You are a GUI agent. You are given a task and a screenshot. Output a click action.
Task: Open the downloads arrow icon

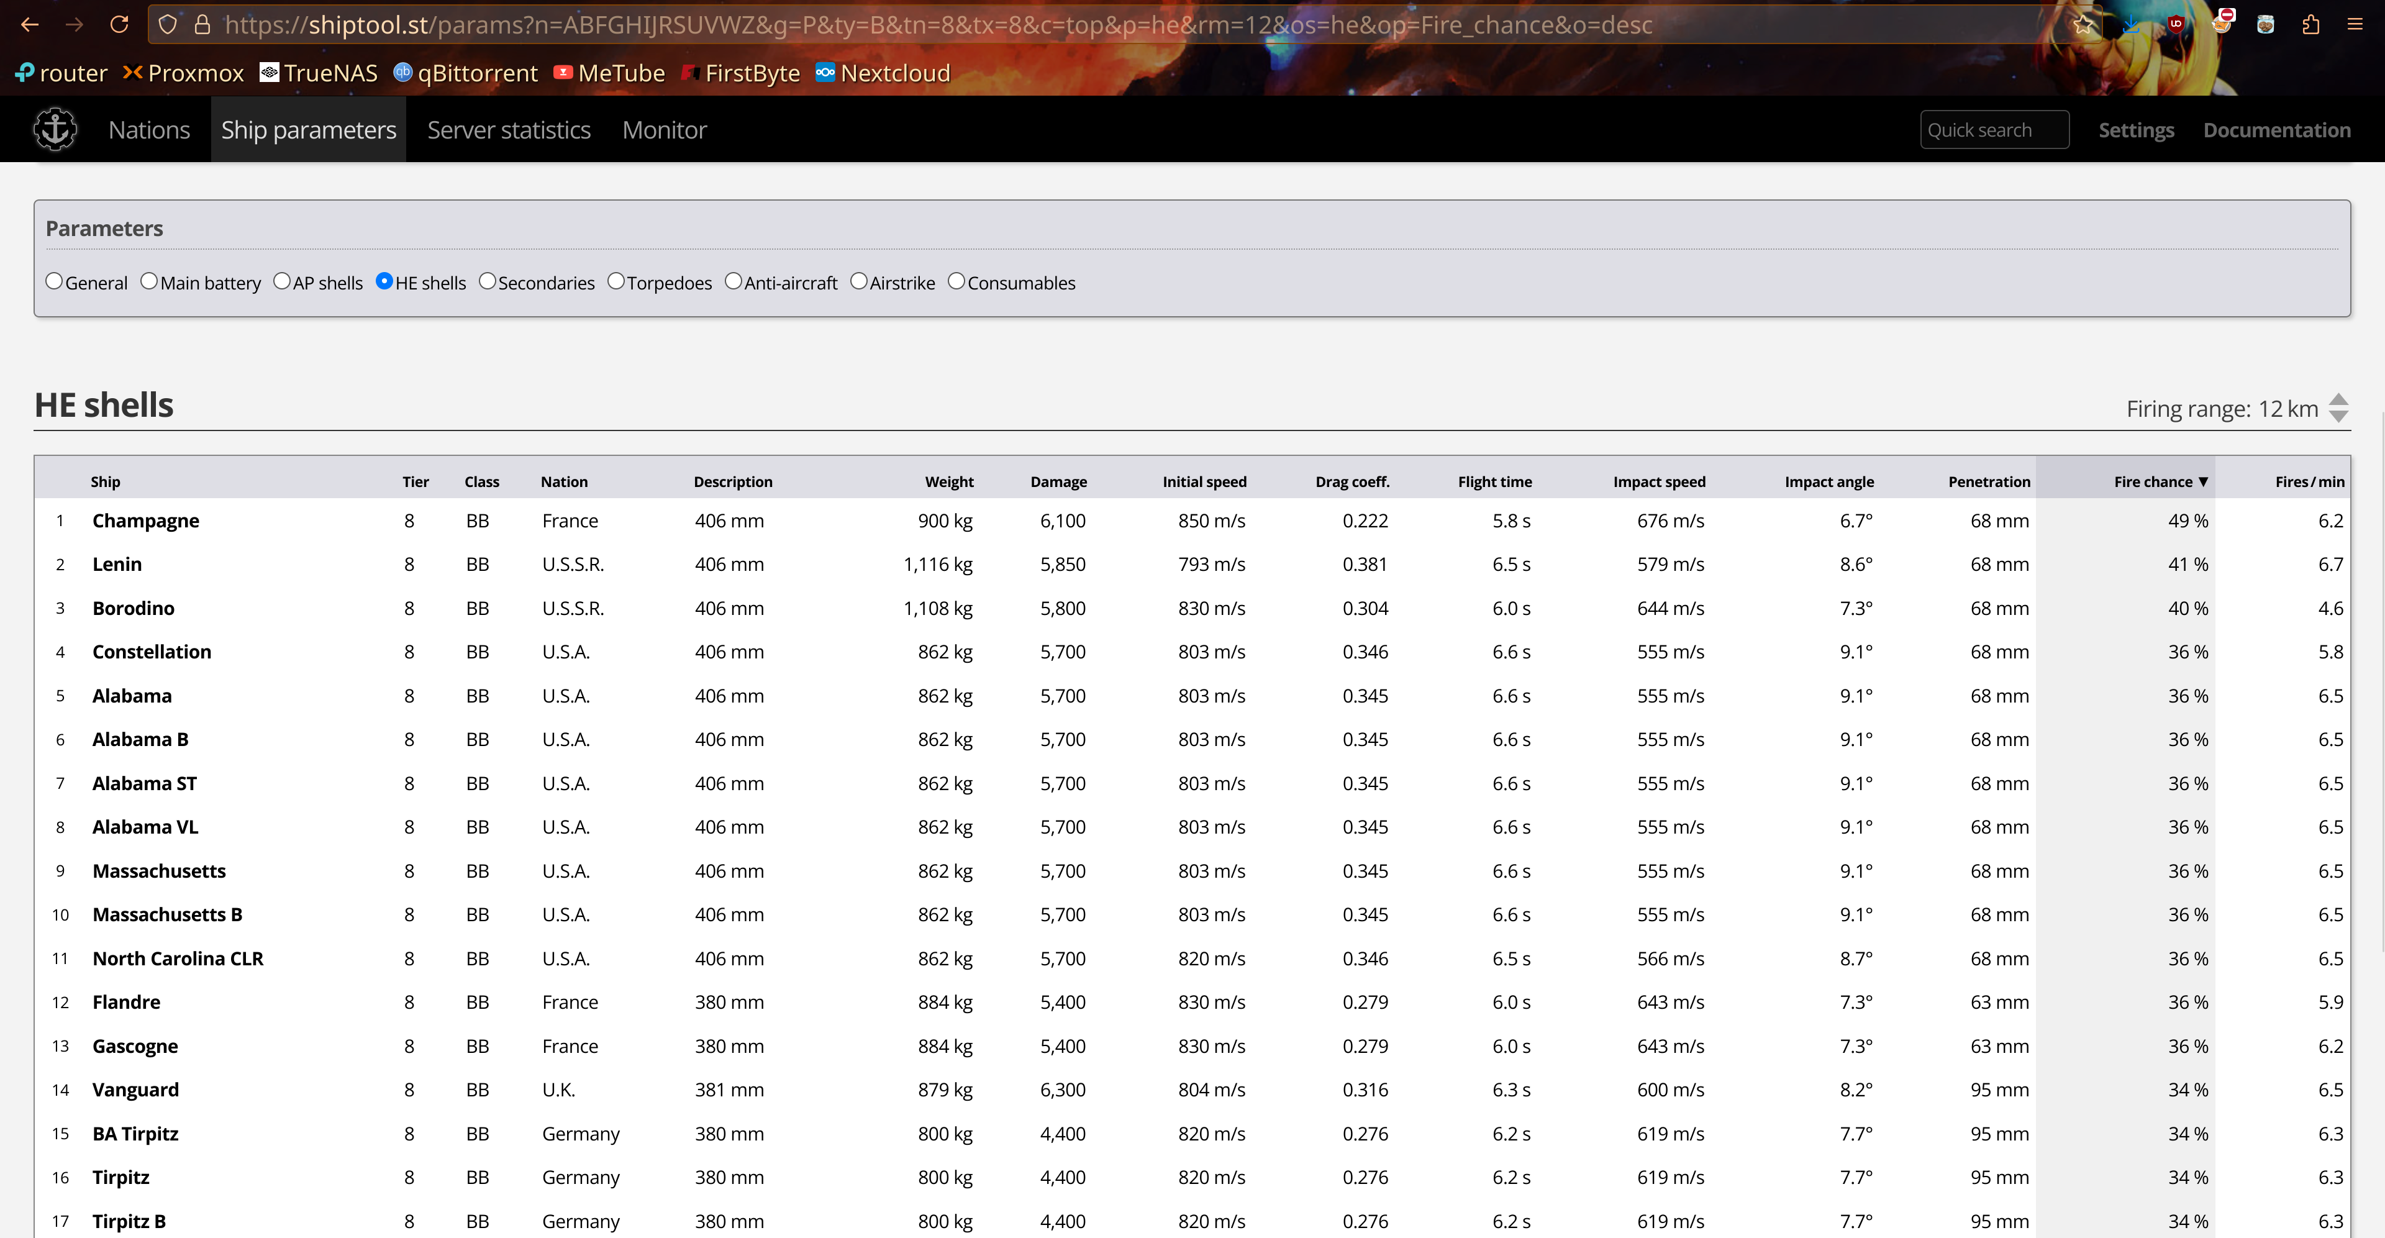(2130, 25)
